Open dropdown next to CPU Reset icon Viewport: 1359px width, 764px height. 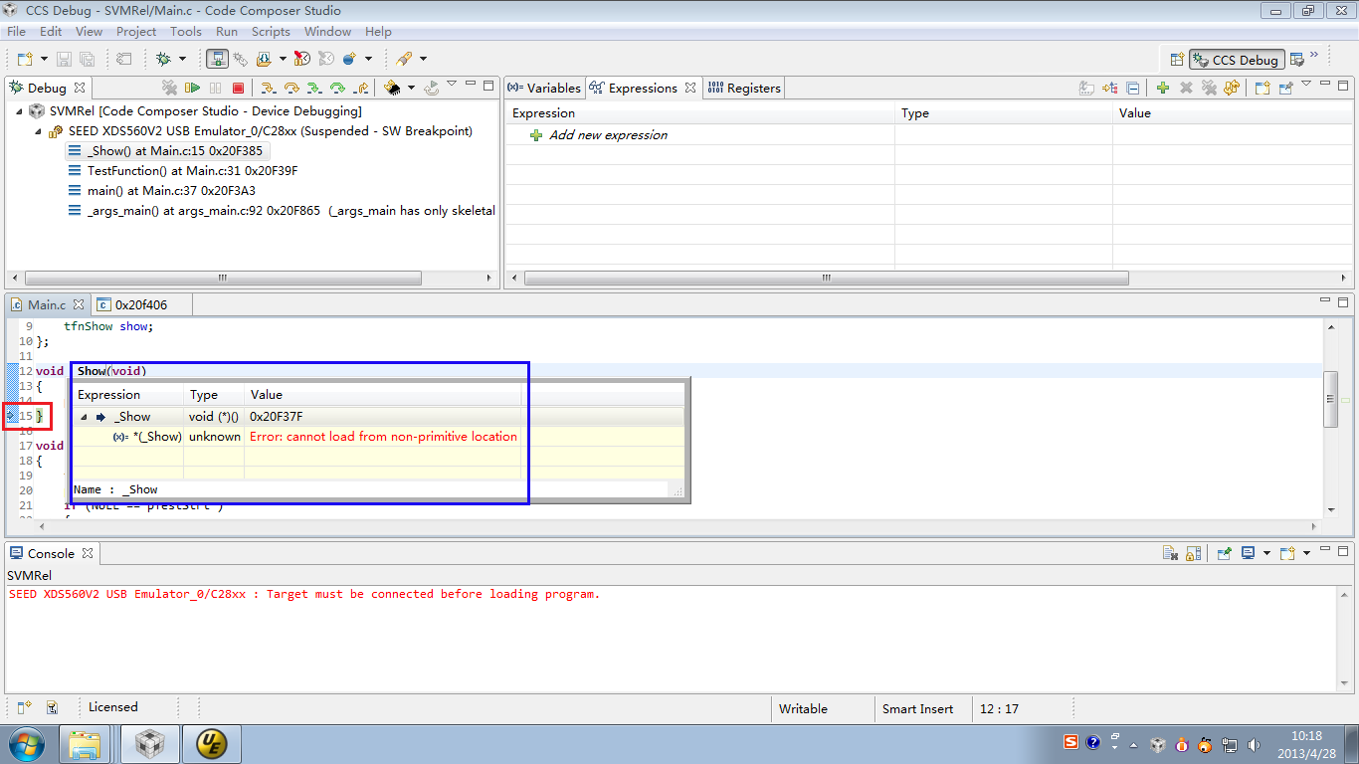click(411, 88)
